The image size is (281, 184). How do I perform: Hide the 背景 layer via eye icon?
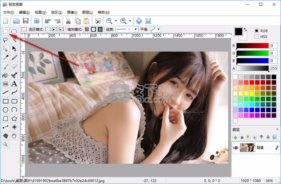pos(236,148)
